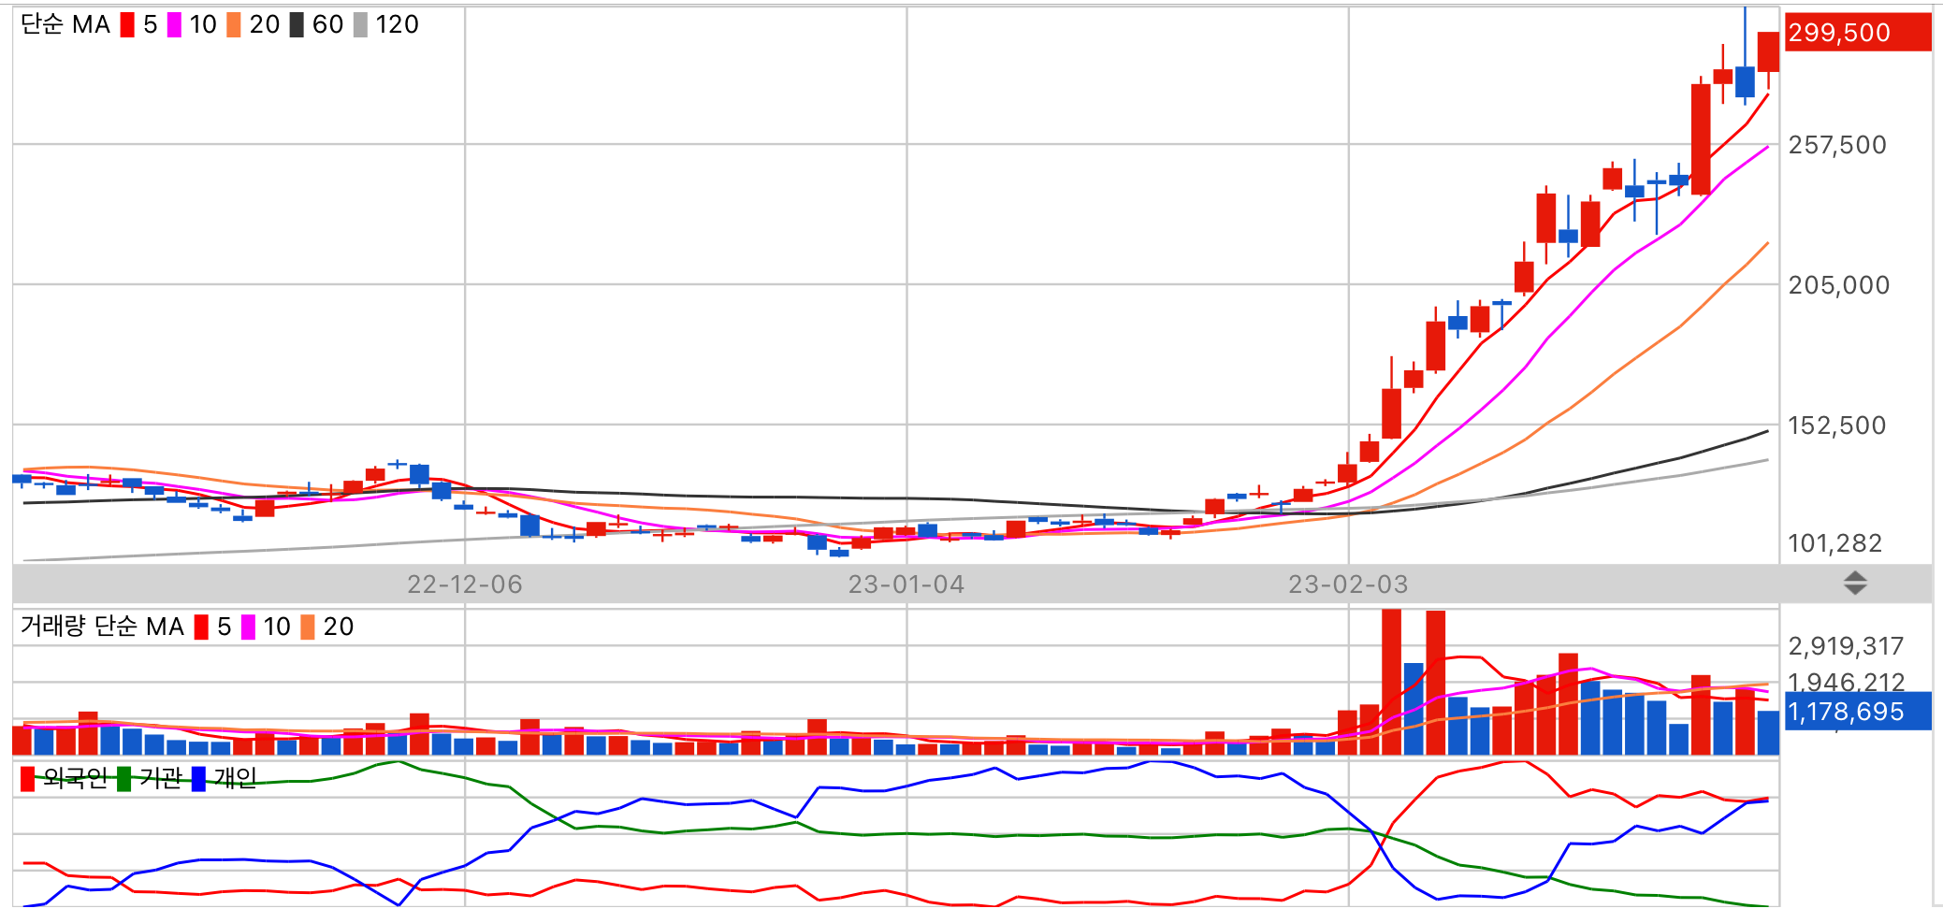1943x923 pixels.
Task: Click the 22-12-06 date marker
Action: pos(465,584)
